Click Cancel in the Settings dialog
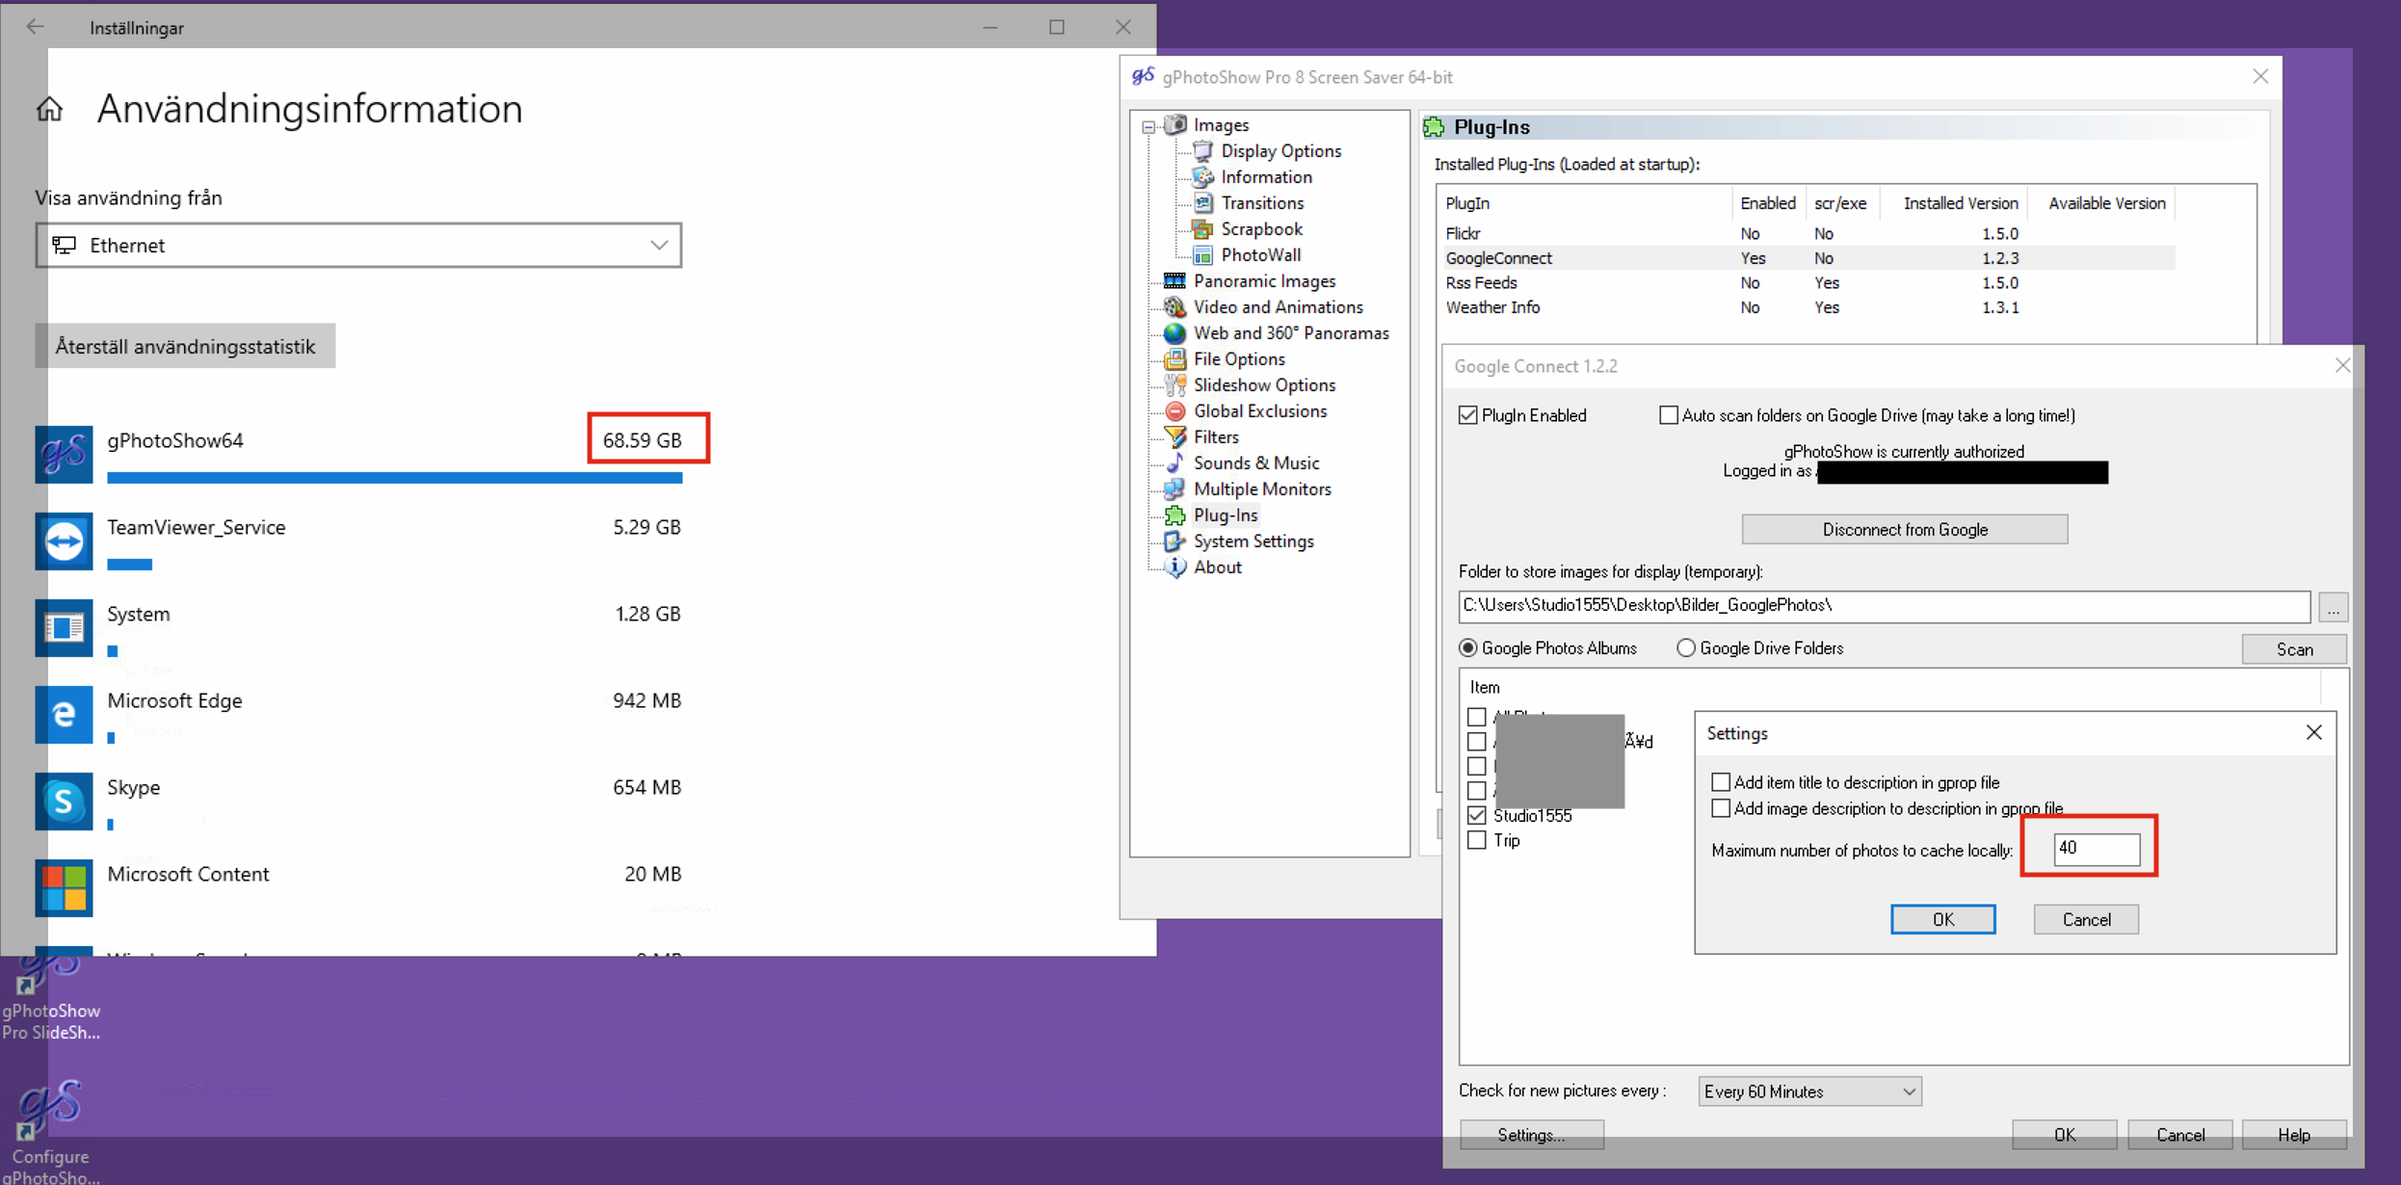This screenshot has width=2401, height=1185. point(2086,919)
